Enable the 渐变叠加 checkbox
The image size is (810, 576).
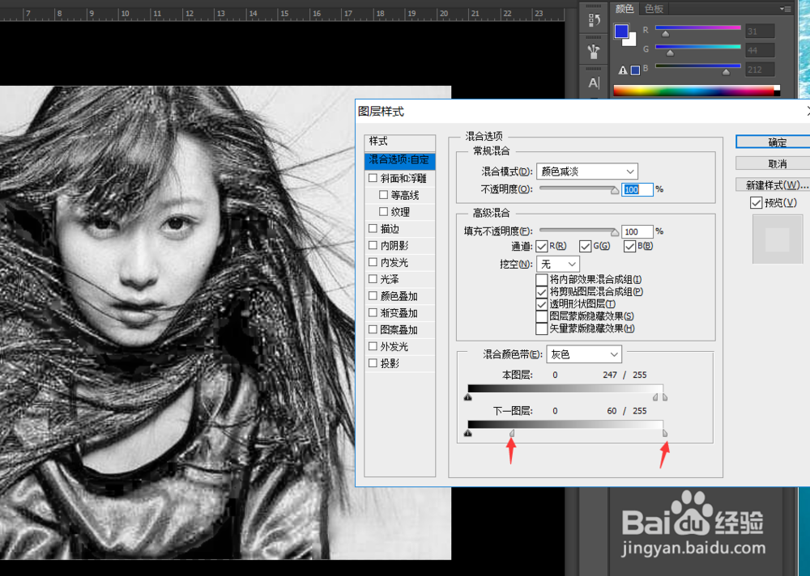tap(373, 312)
